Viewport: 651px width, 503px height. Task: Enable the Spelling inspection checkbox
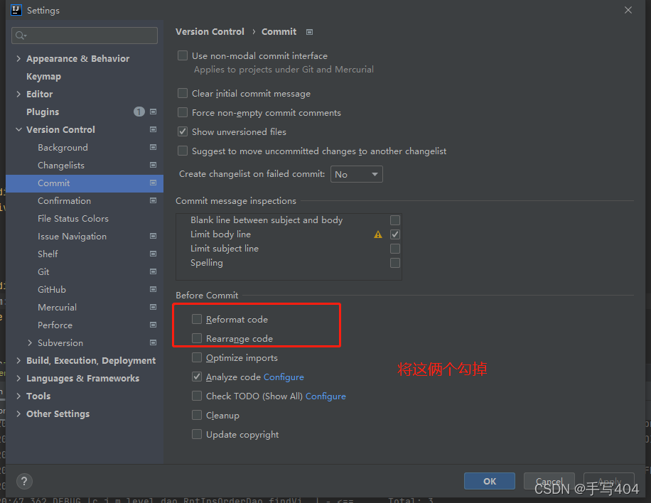tap(394, 262)
